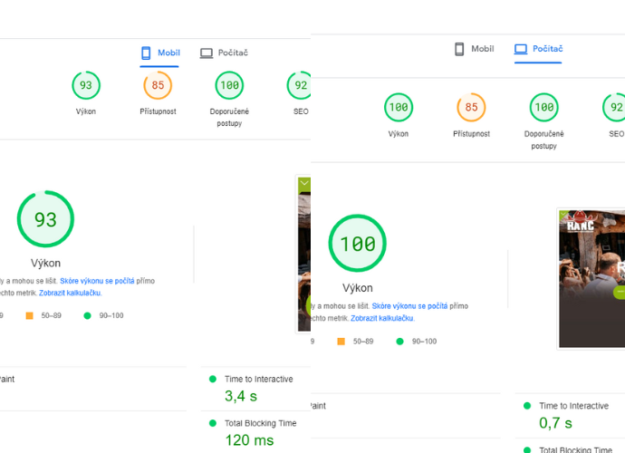The width and height of the screenshot is (625, 453).
Task: Open 'Zobrazit kalkulačku' link in right report
Action: coord(382,318)
